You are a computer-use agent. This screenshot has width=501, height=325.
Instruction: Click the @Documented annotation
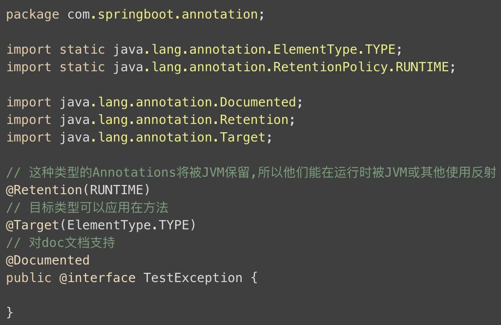[x=48, y=261]
